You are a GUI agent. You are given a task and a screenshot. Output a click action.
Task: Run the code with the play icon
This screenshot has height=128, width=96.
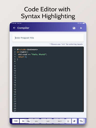coord(81,28)
